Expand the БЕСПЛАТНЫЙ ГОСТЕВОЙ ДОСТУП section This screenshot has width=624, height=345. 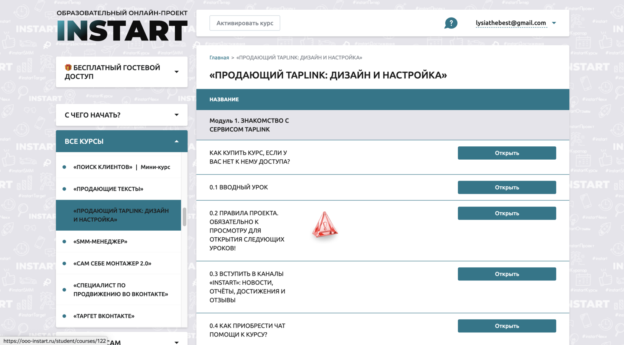pyautogui.click(x=122, y=72)
